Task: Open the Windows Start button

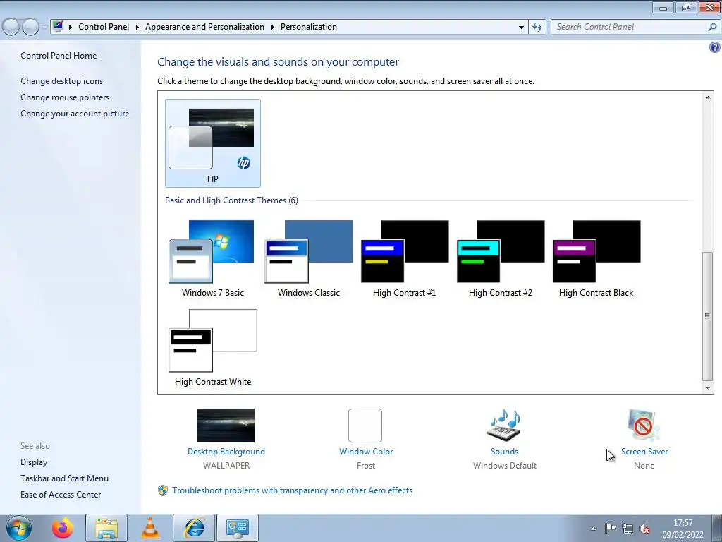Action: (19, 528)
